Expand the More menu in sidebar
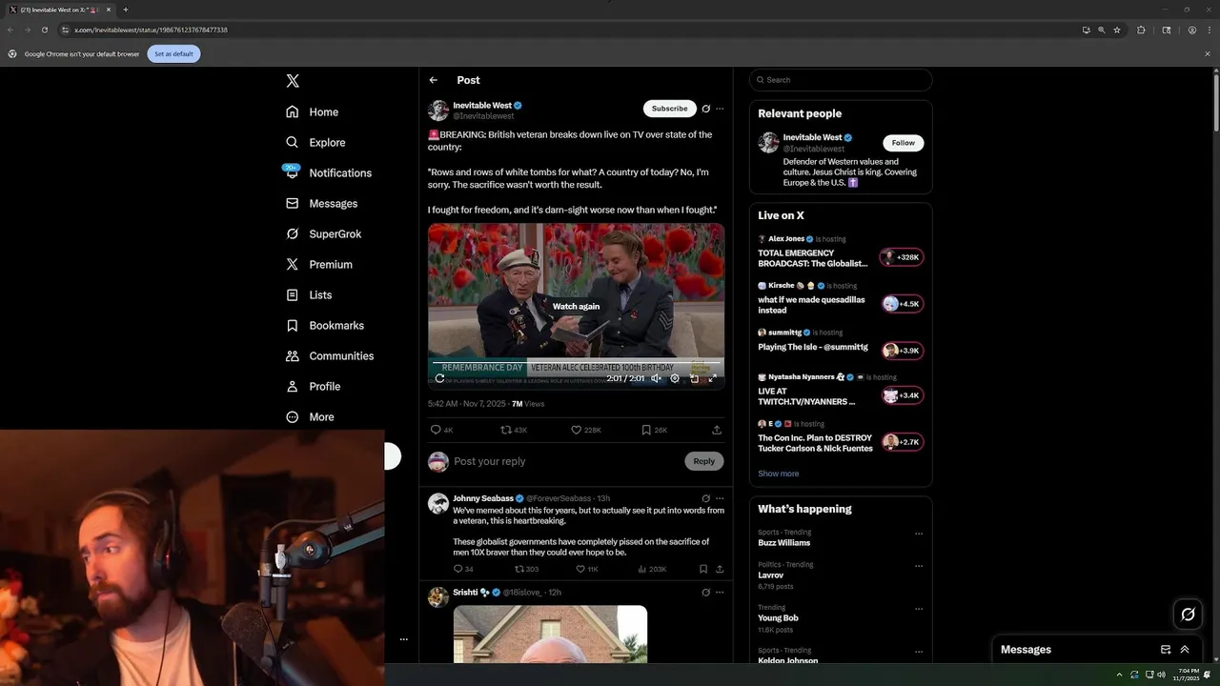Screen dimensions: 1220x686 (310, 416)
